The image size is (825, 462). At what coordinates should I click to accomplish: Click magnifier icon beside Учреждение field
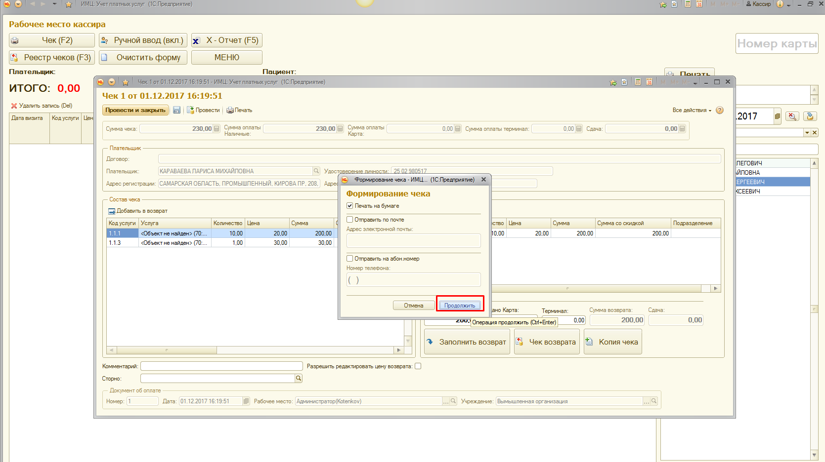(x=654, y=401)
